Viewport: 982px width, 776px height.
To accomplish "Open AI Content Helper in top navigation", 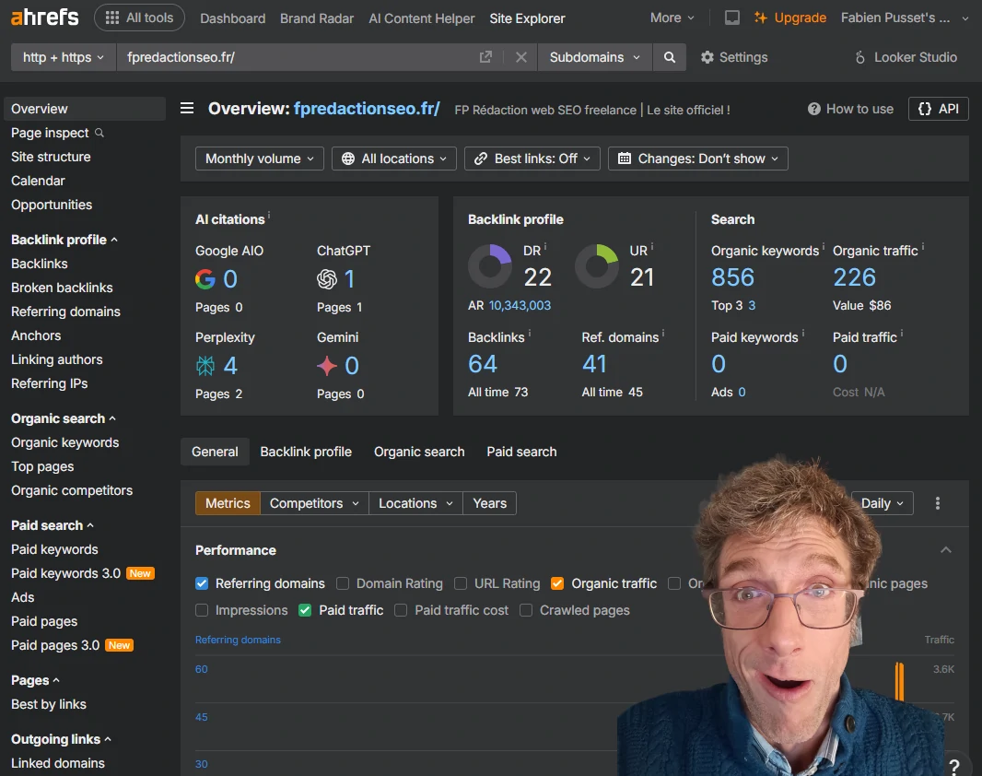I will 422,18.
